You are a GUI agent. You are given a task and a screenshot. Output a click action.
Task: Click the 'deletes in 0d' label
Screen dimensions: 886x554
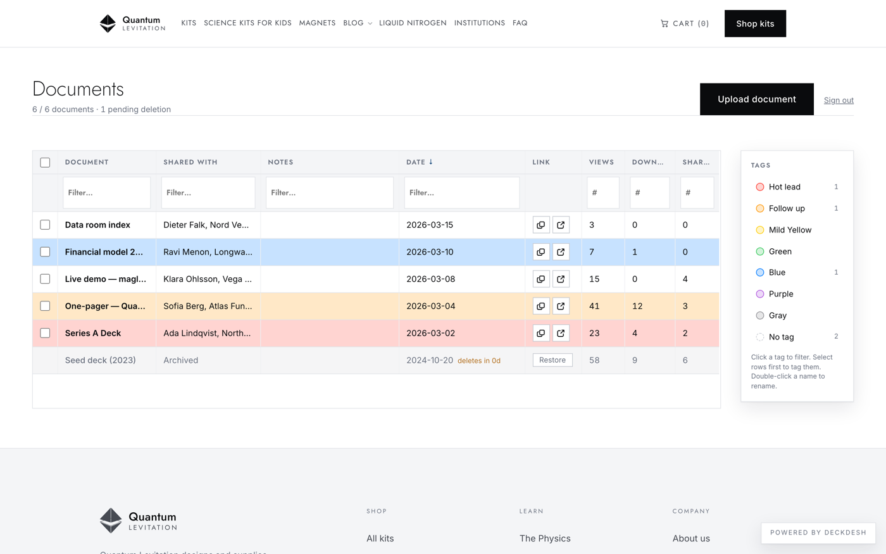479,361
